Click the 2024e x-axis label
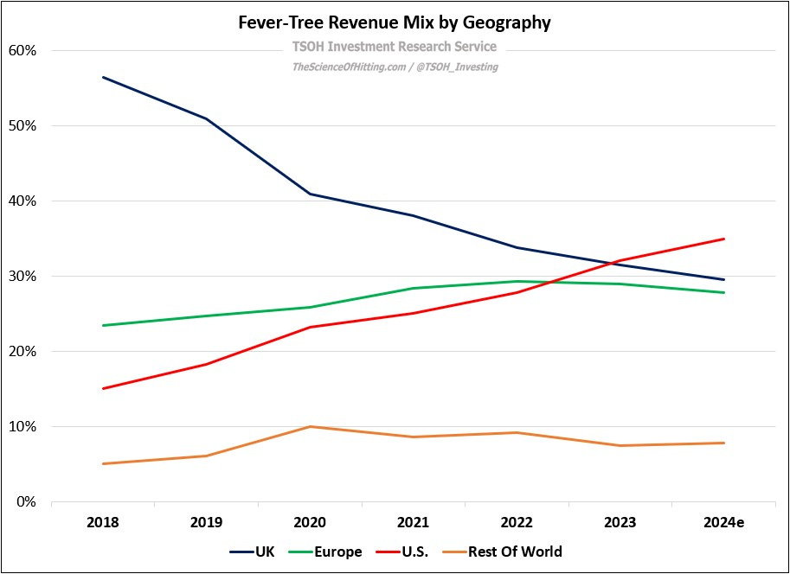 click(724, 522)
